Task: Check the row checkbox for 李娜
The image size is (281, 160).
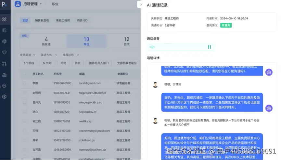Action: [24, 83]
